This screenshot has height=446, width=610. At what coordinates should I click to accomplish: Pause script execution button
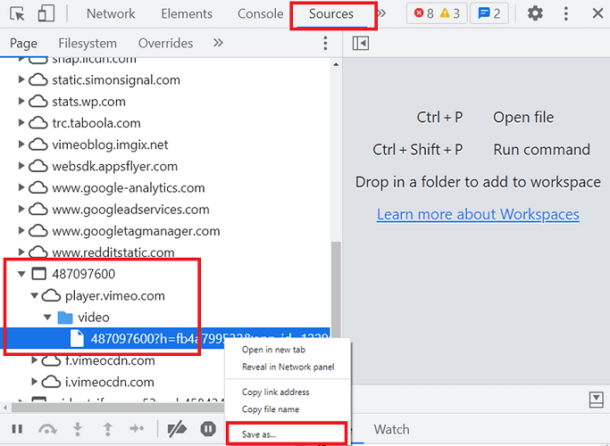[17, 429]
